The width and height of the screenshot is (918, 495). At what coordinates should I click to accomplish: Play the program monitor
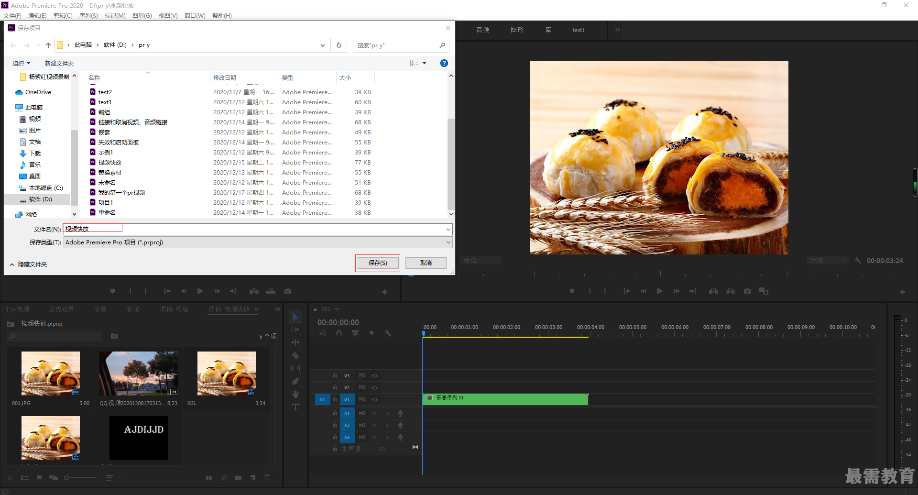tap(660, 291)
